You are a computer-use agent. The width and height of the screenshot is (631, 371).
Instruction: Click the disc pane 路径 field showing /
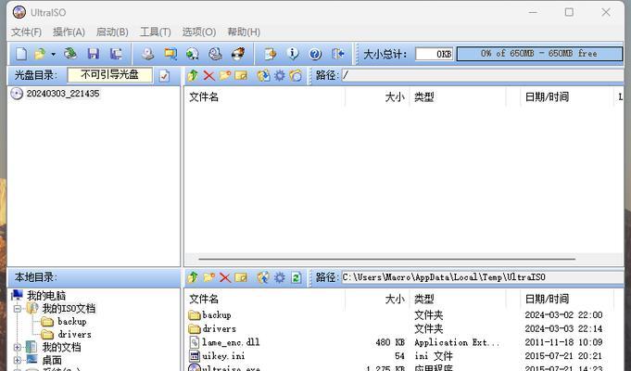click(482, 75)
